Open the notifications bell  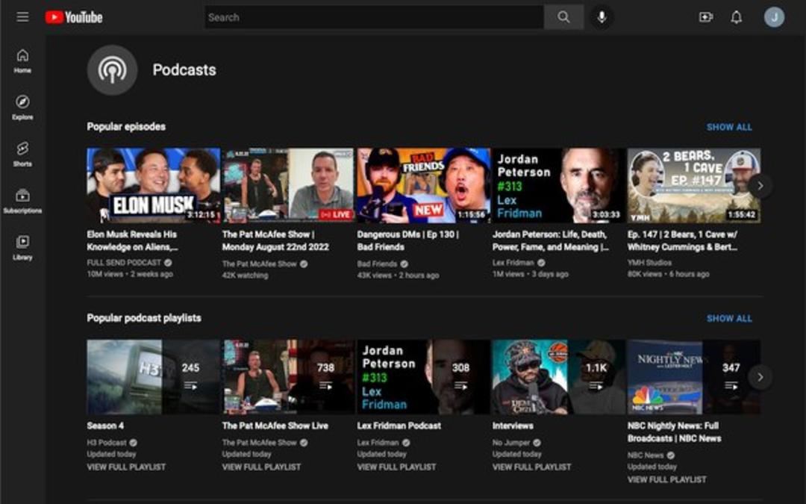pyautogui.click(x=737, y=17)
